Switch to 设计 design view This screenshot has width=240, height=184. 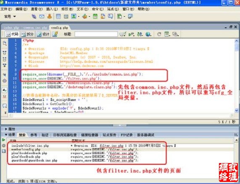[x=43, y=34]
